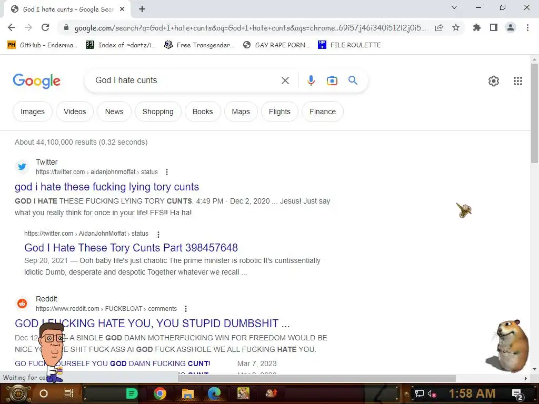Open Task View on taskbar
This screenshot has height=404, width=539.
pos(69,393)
